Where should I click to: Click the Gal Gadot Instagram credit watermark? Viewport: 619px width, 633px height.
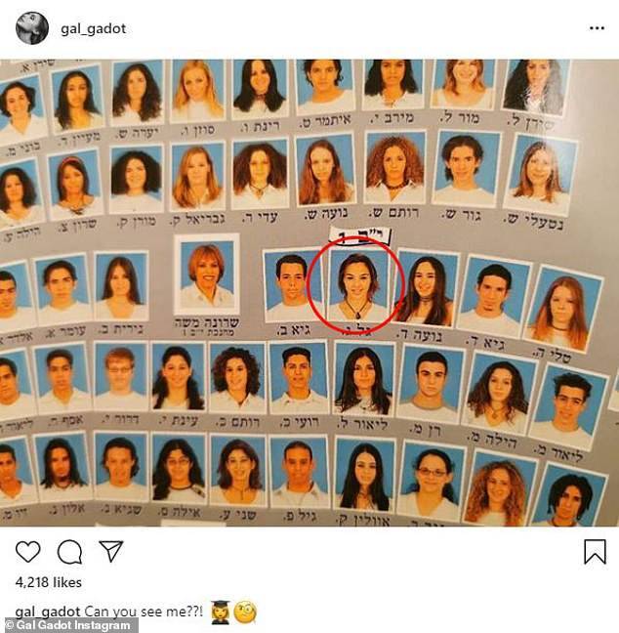[68, 626]
